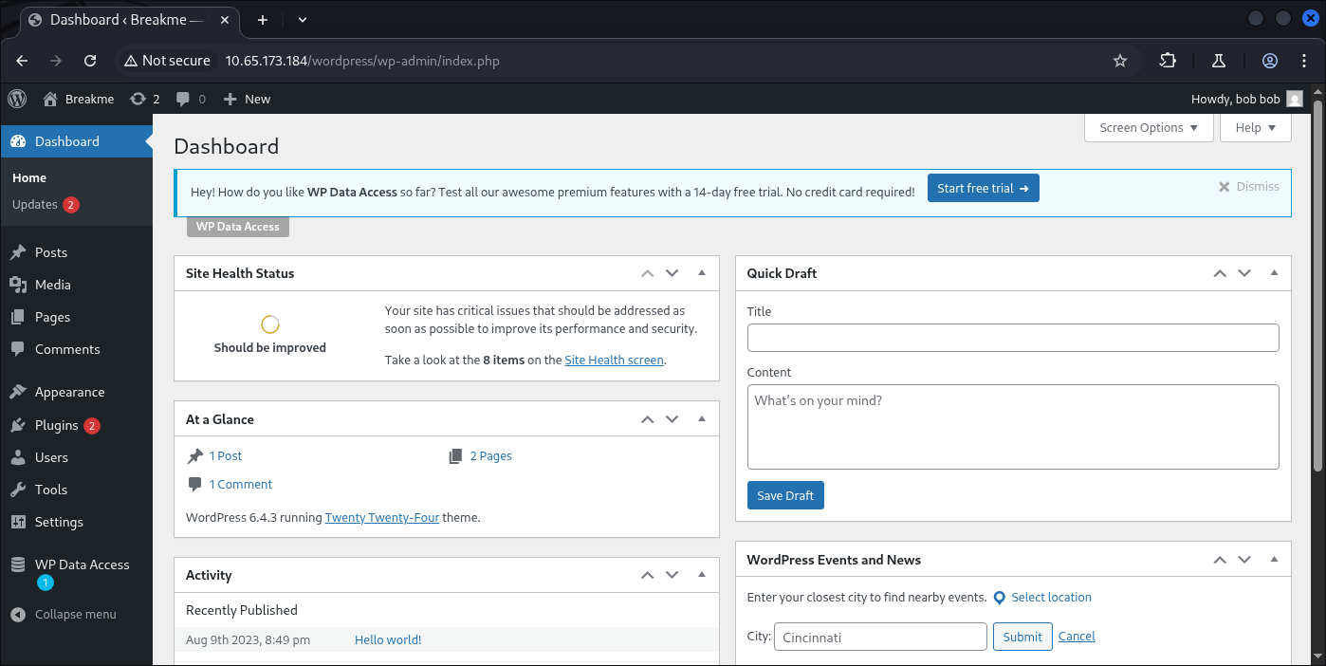Open a new browser tab with plus
The width and height of the screenshot is (1326, 666).
pos(263,19)
